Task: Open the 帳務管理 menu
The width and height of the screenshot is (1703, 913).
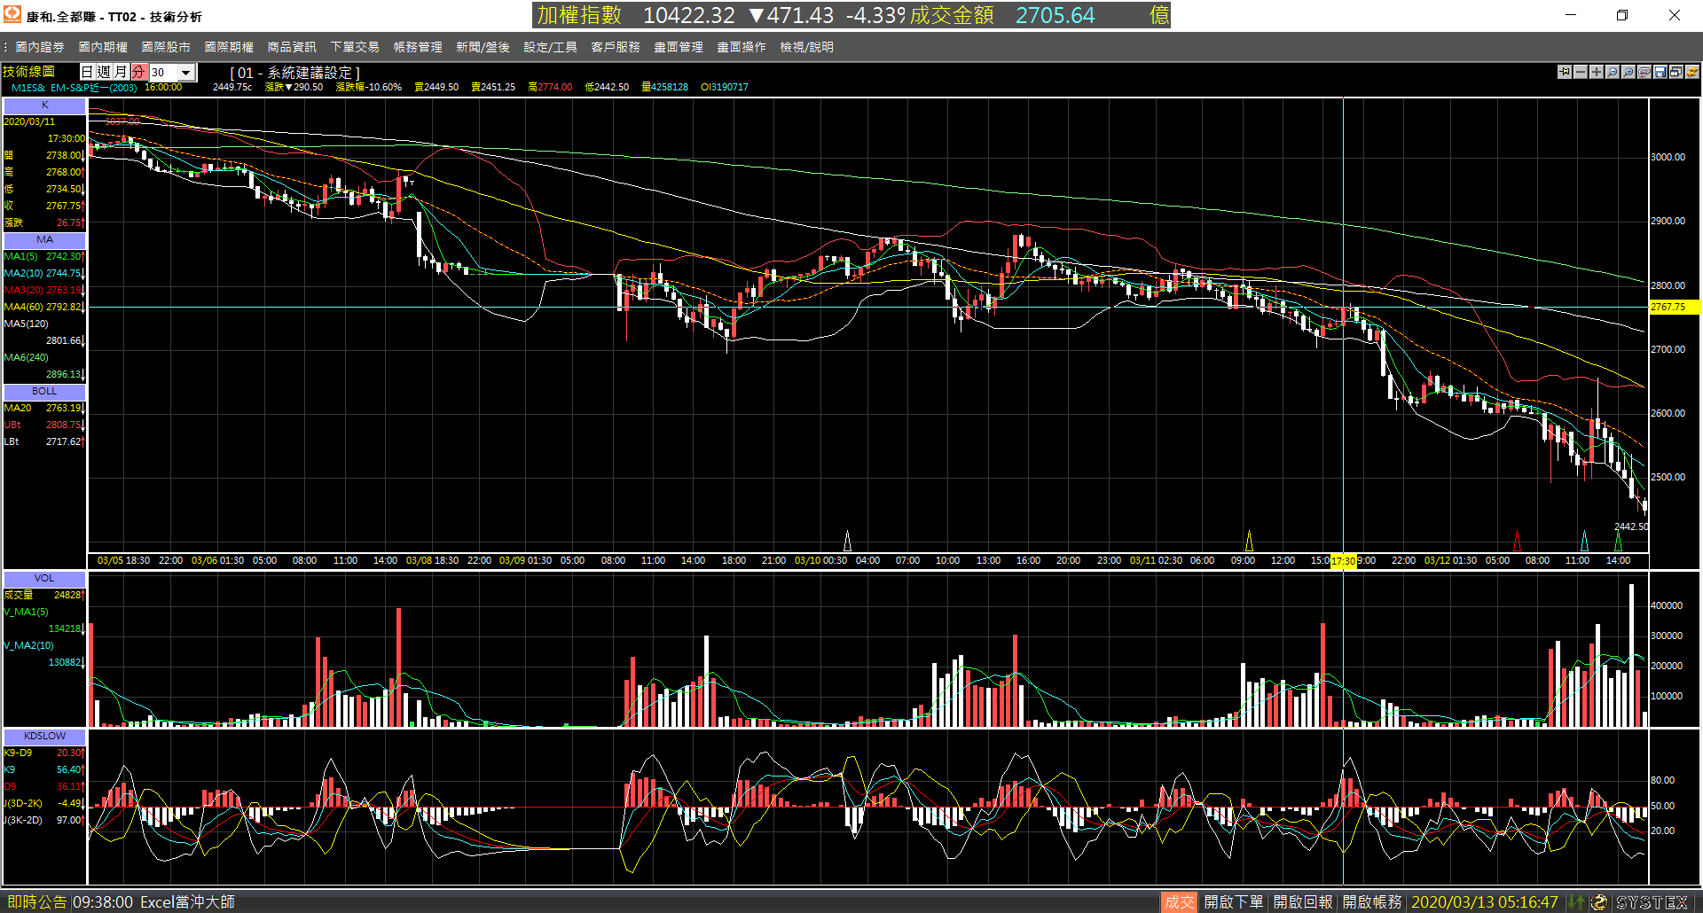Action: point(418,47)
